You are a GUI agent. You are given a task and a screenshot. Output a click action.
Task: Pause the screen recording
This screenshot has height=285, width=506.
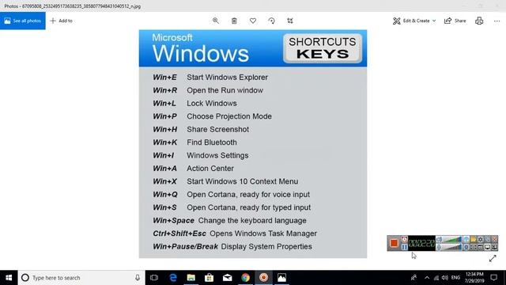pyautogui.click(x=404, y=247)
